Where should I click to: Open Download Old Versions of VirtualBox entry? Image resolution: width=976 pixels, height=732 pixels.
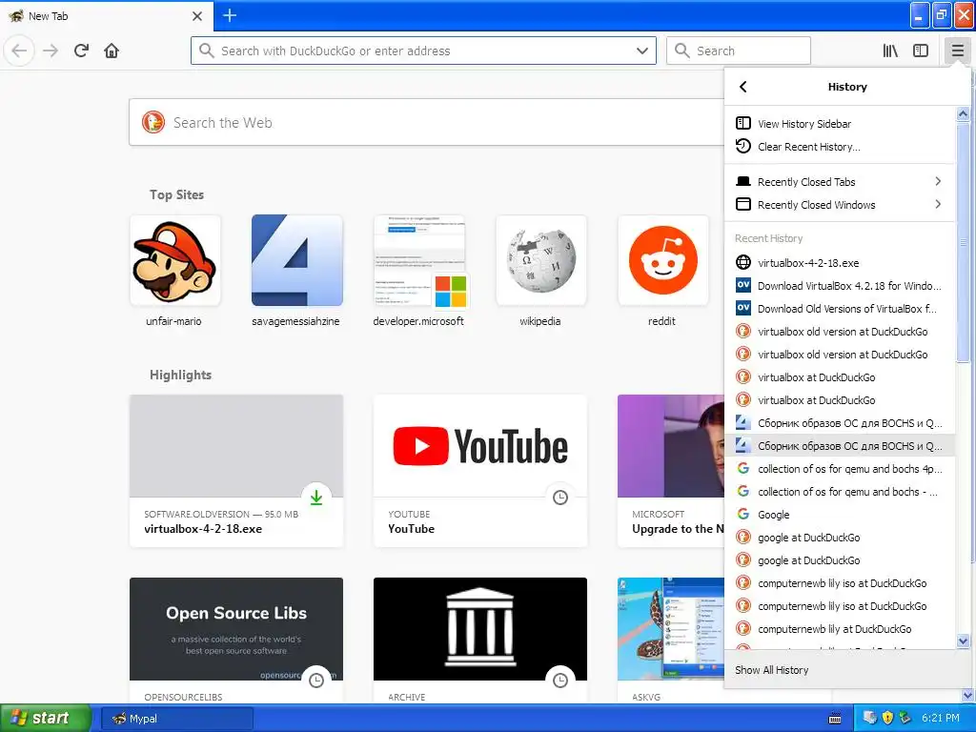click(840, 309)
